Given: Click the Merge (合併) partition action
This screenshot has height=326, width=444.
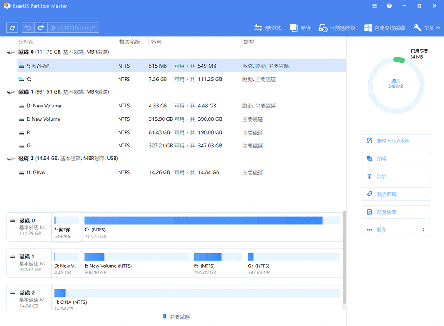Looking at the screenshot, I should [396, 176].
